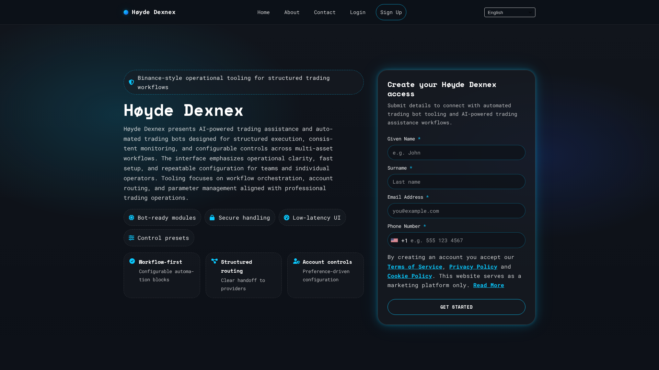The height and width of the screenshot is (370, 659).
Task: Click the large Høyde Dexnex page heading
Action: 183,110
